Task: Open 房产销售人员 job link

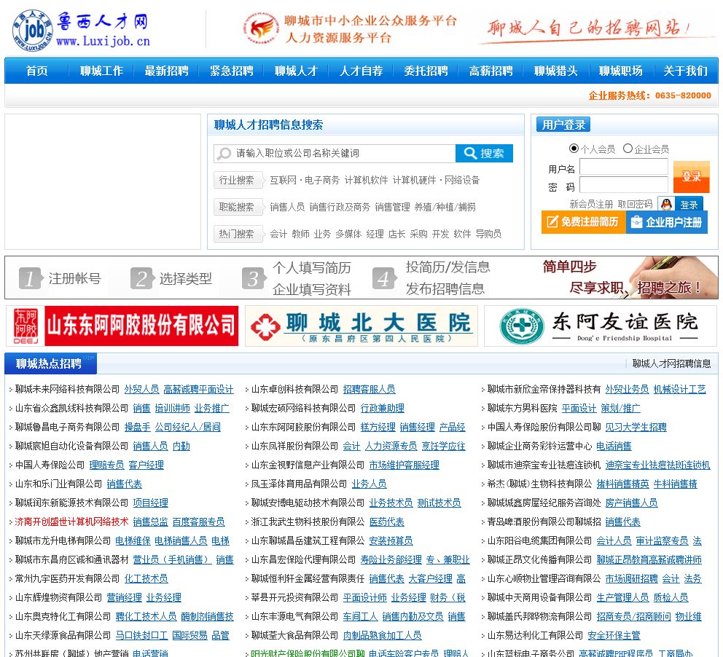Action: pos(631,503)
